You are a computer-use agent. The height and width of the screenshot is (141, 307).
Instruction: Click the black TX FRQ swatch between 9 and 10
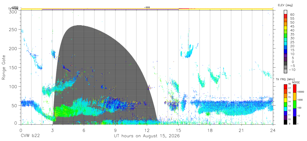(x=285, y=122)
